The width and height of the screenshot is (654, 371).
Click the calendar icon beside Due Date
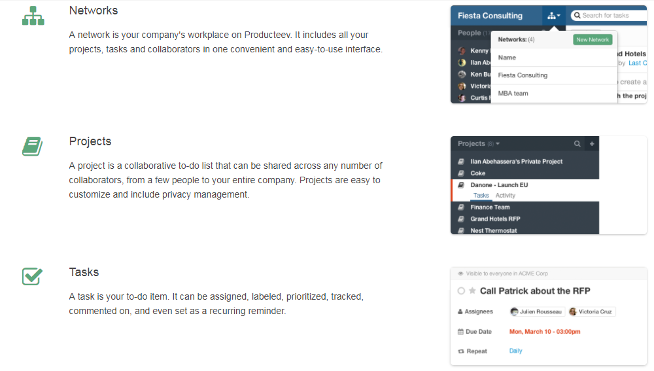point(460,332)
